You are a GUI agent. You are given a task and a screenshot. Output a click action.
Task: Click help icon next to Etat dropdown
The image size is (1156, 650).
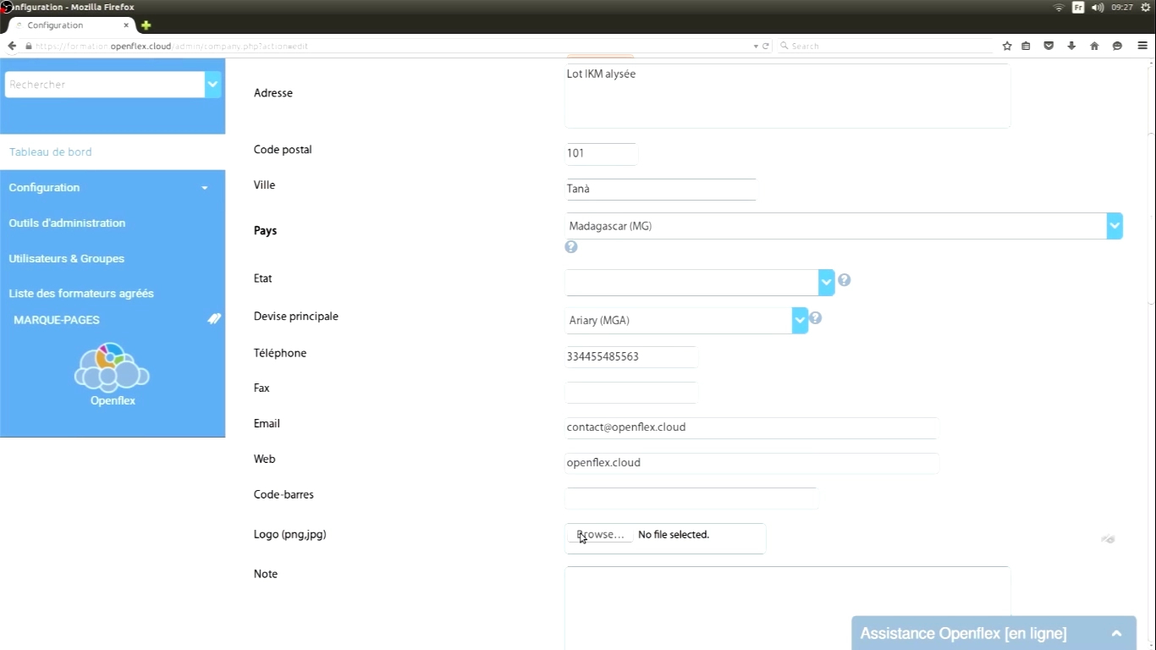click(x=844, y=280)
